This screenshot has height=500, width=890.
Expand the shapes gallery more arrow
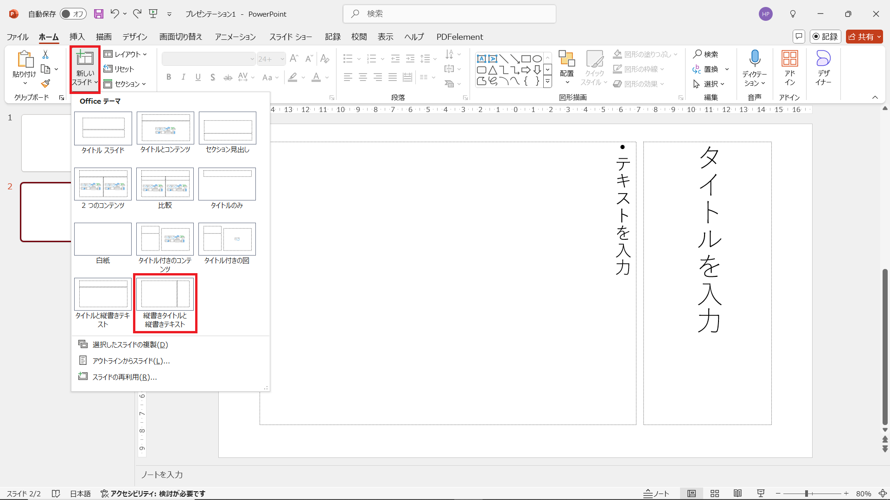click(547, 81)
